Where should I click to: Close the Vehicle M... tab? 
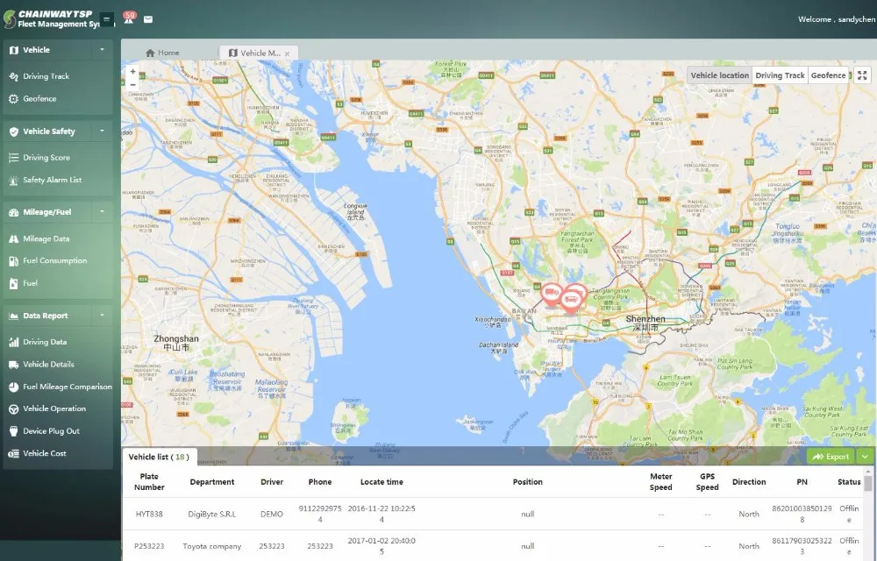(x=288, y=53)
